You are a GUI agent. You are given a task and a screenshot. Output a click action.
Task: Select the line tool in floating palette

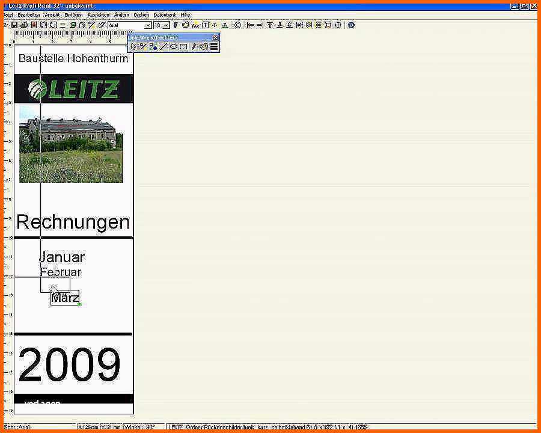pos(164,47)
